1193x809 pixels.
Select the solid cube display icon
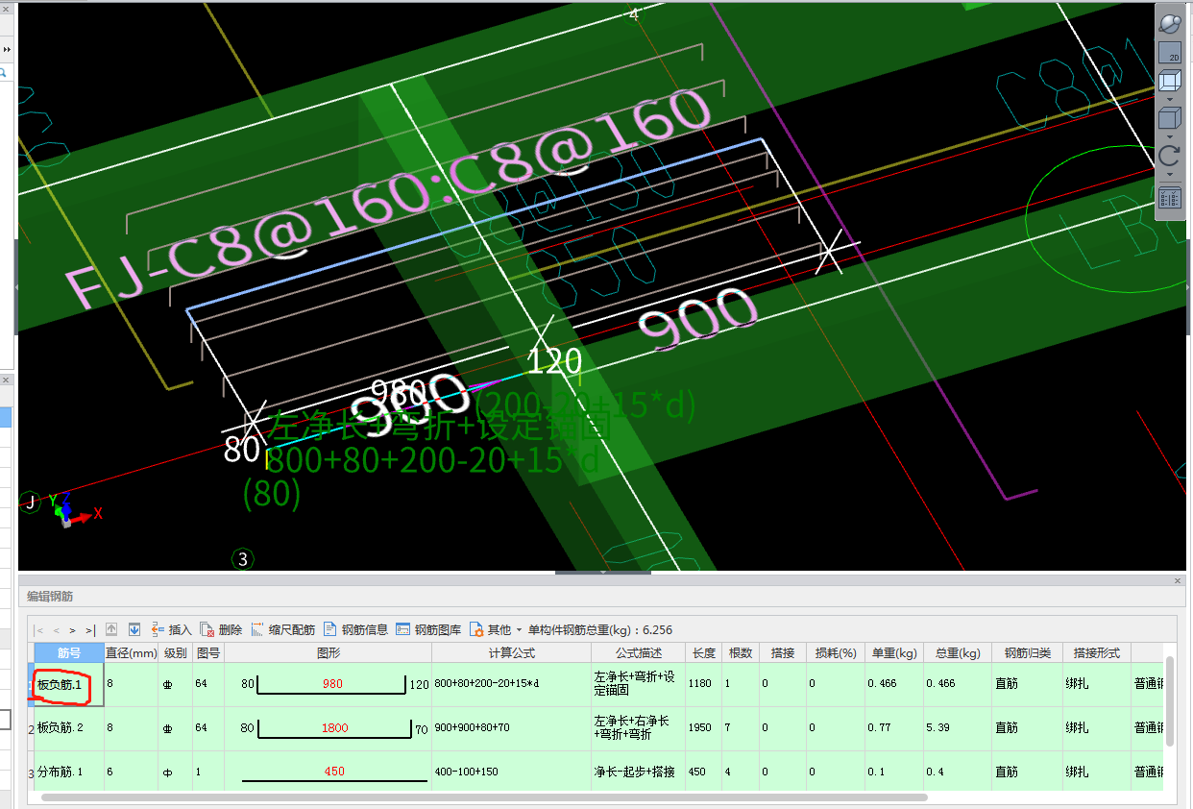click(1169, 118)
